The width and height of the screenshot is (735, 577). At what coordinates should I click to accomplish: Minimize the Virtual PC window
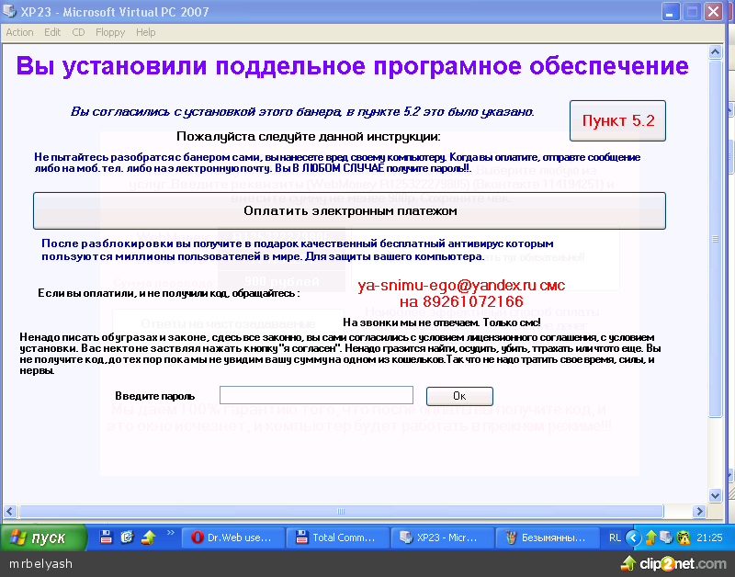[671, 12]
